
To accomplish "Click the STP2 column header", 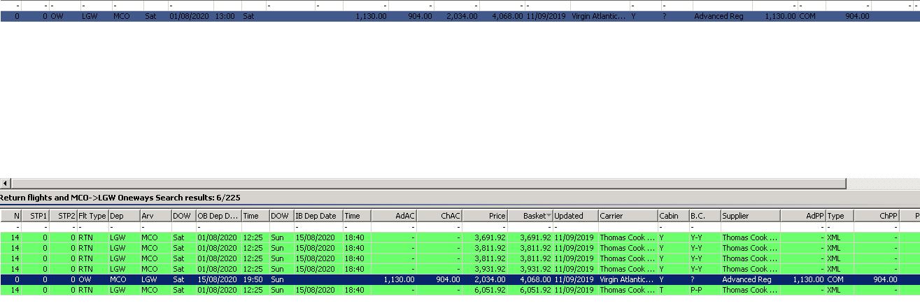I will coord(63,216).
